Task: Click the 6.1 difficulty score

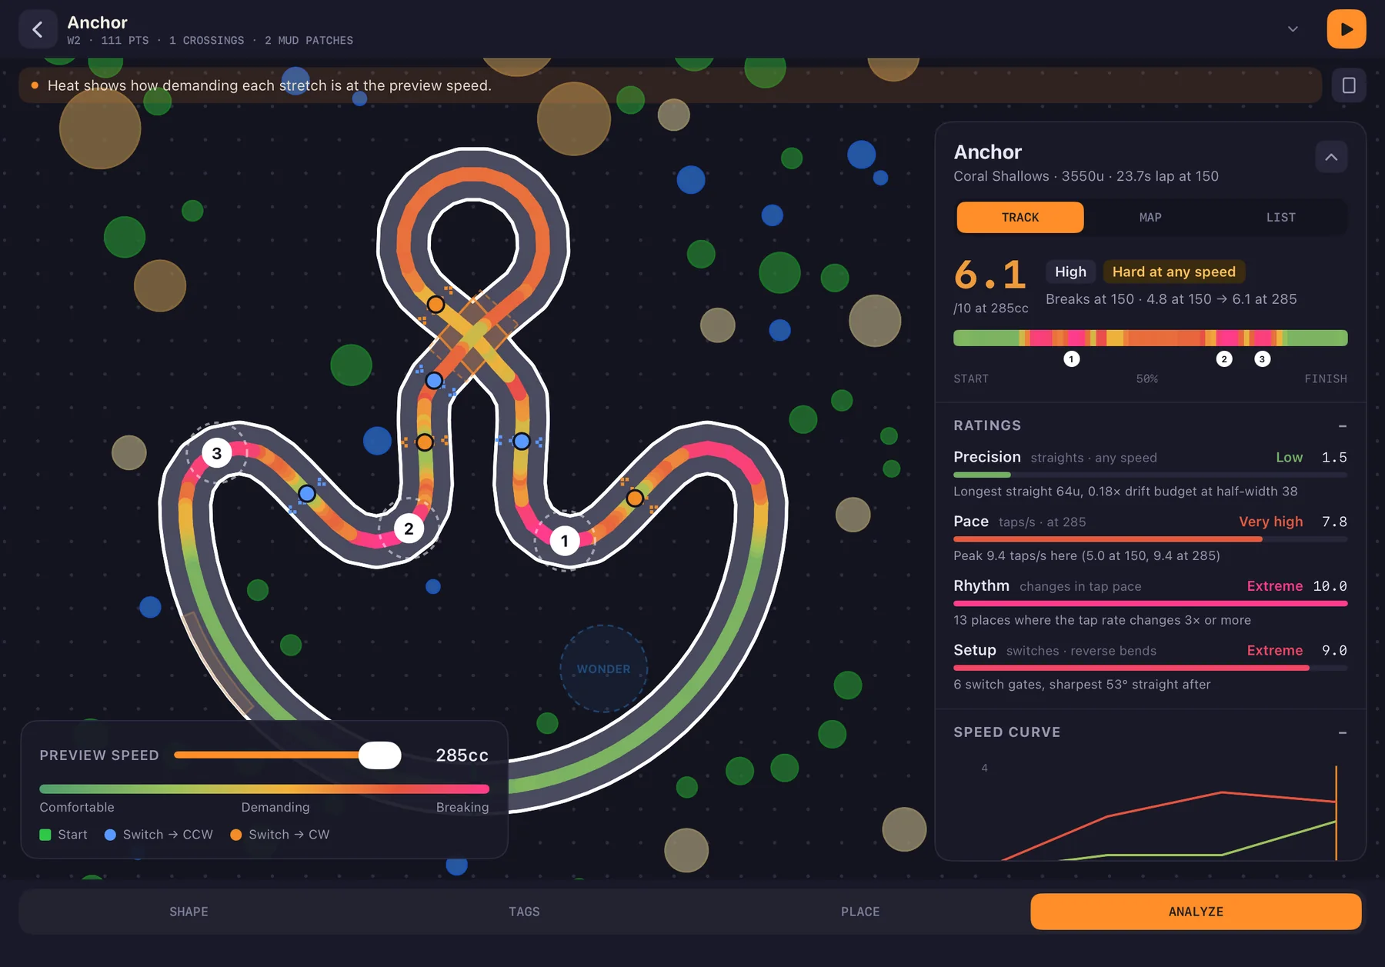Action: coord(990,275)
